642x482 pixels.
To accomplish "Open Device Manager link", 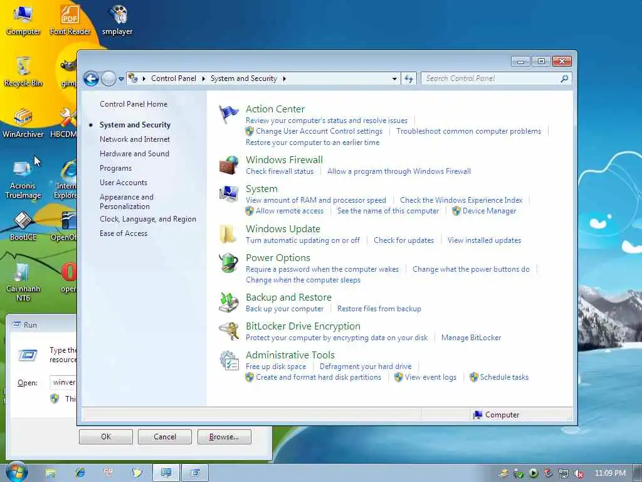I will point(489,211).
